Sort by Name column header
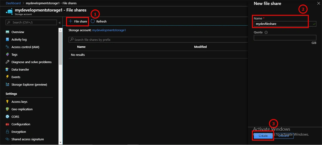The width and height of the screenshot is (322, 145). [x=81, y=47]
